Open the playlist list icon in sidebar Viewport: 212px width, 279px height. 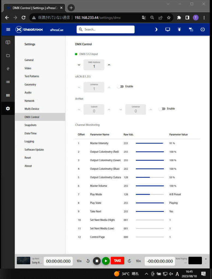tap(8, 82)
